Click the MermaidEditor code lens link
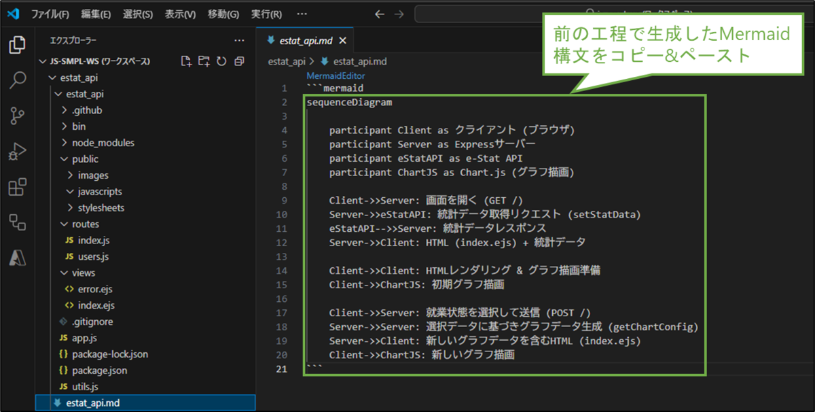The height and width of the screenshot is (412, 815). click(336, 76)
